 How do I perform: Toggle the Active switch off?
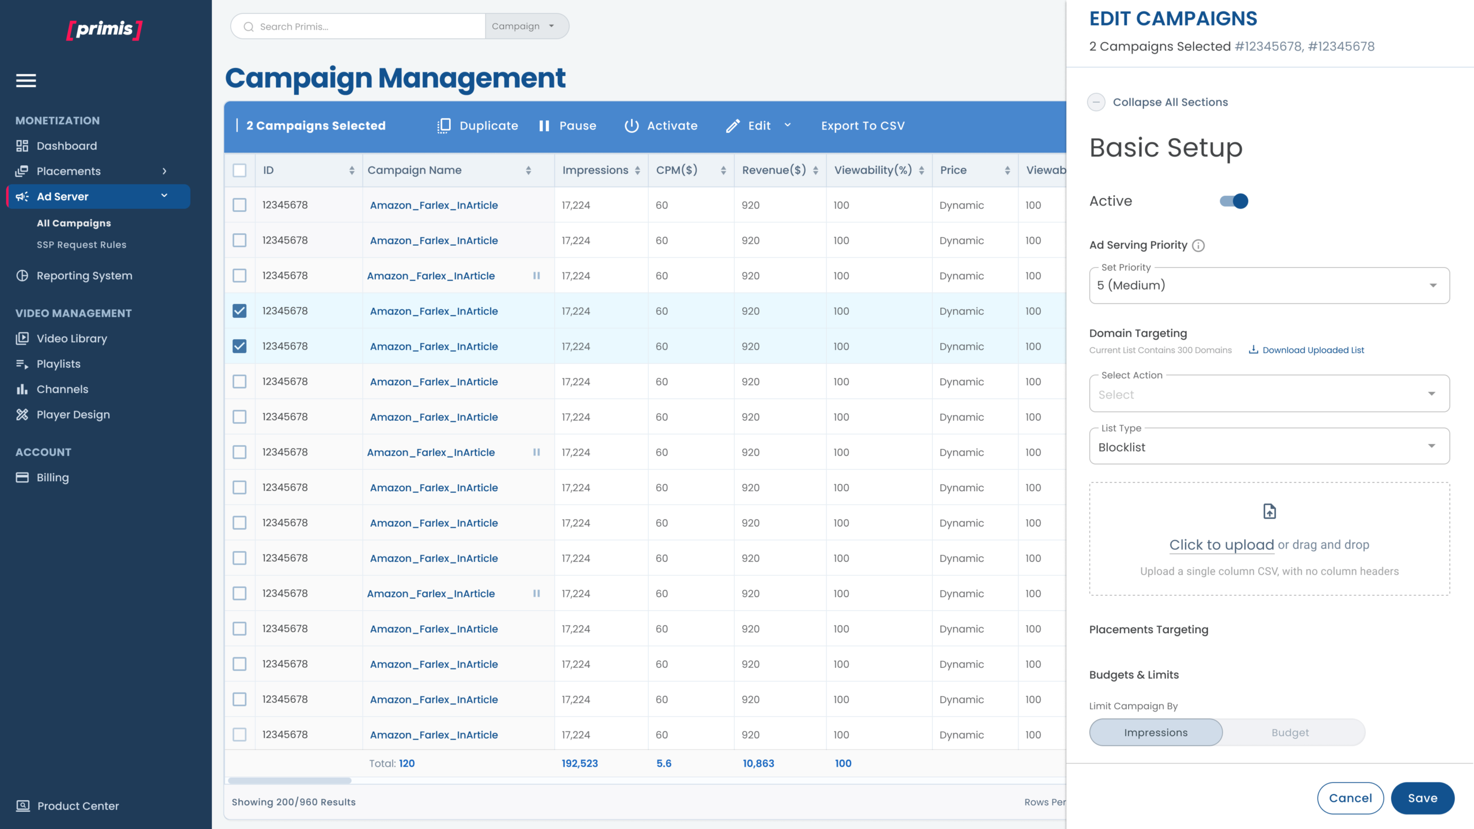[1234, 201]
